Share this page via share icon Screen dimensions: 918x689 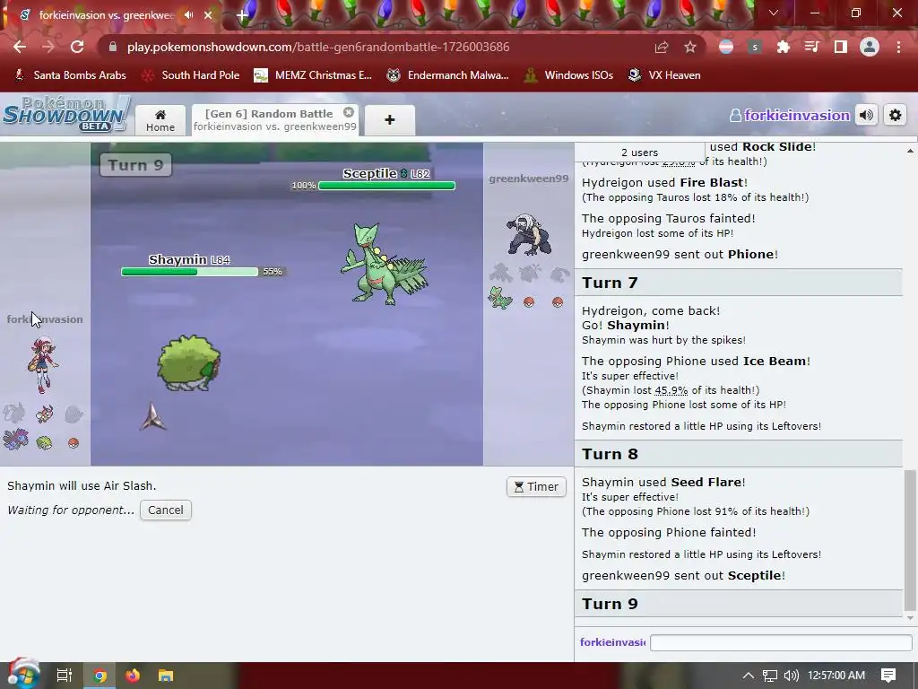[x=662, y=47]
